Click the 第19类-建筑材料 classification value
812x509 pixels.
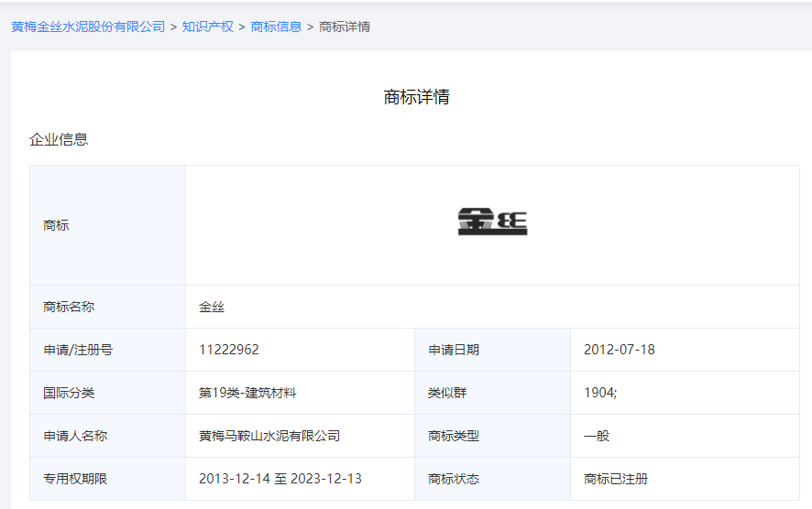coord(247,393)
